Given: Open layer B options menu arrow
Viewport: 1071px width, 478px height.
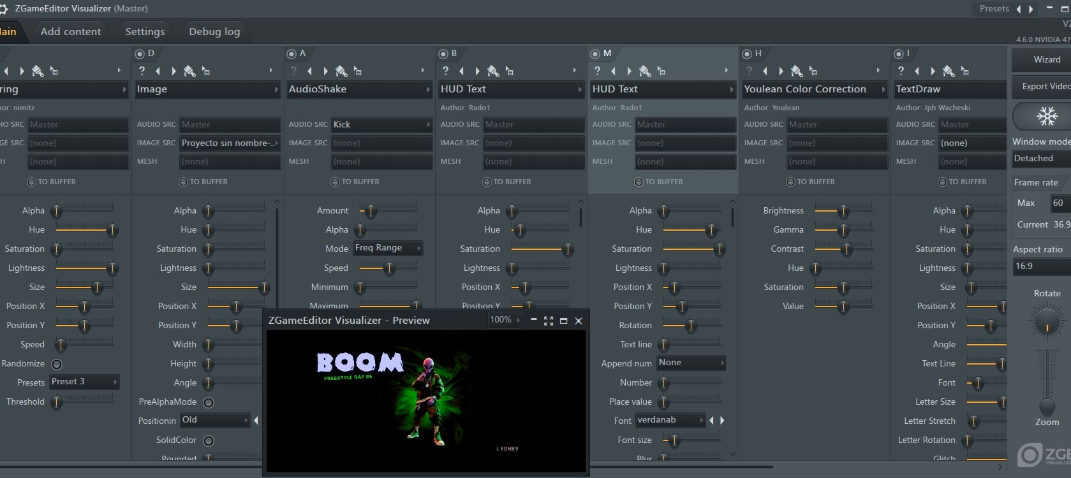Looking at the screenshot, I should (x=574, y=71).
